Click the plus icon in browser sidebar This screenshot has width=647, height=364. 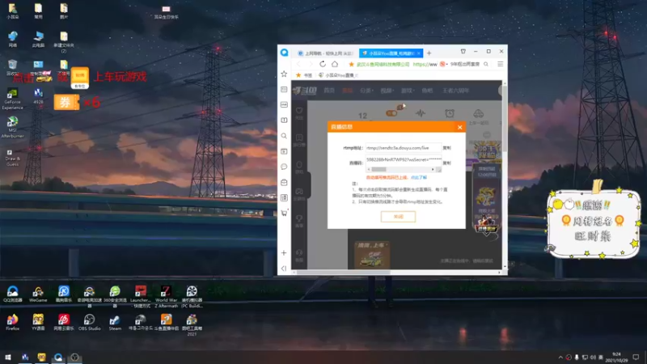pyautogui.click(x=284, y=252)
